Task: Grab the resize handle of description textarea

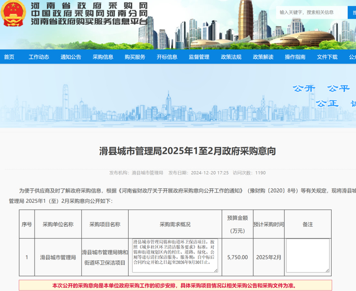Action: pos(216,271)
